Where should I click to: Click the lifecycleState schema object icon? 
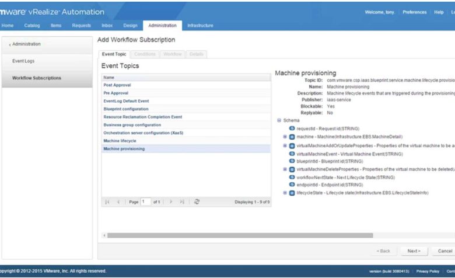tap(292, 193)
